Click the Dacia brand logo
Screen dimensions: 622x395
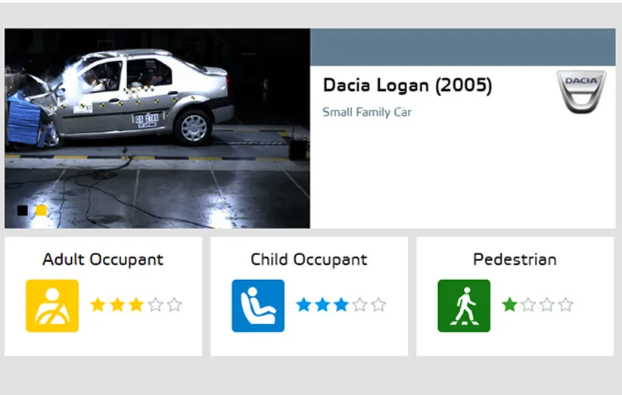[581, 92]
